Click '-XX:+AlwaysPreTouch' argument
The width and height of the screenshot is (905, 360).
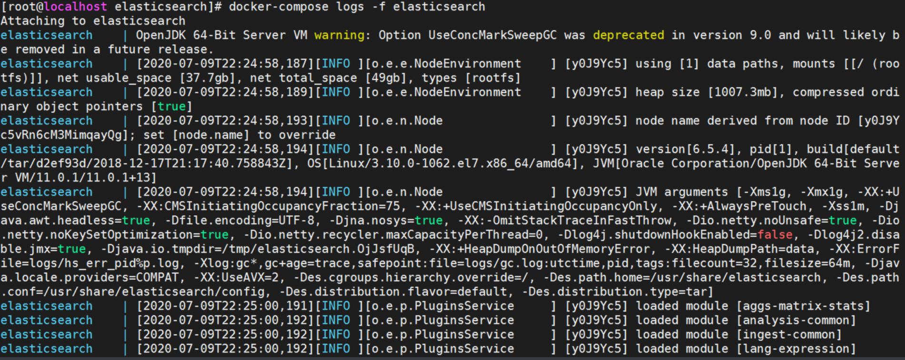739,206
